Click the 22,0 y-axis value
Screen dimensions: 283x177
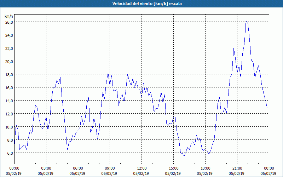9,48
